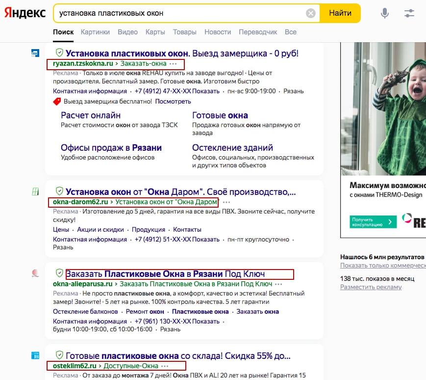Clear the search query with the X icon
Image resolution: width=426 pixels, height=380 pixels.
tap(310, 13)
